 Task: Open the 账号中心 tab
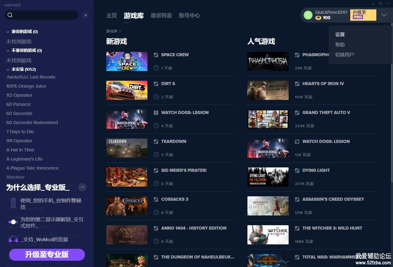tap(189, 15)
